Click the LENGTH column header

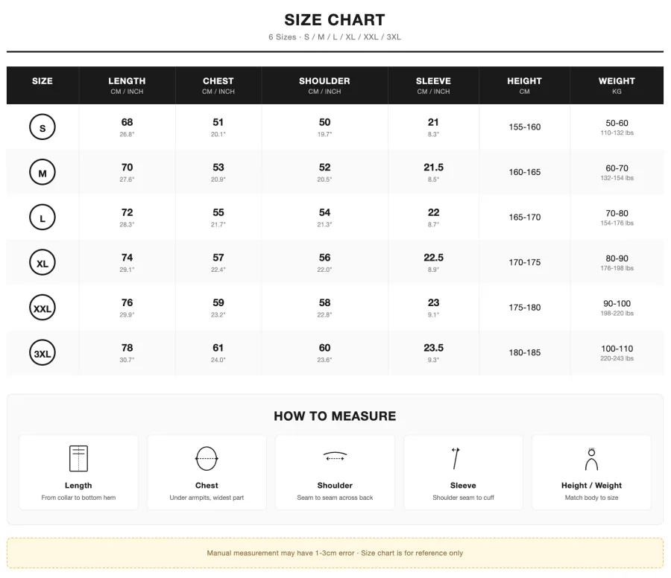click(x=127, y=85)
